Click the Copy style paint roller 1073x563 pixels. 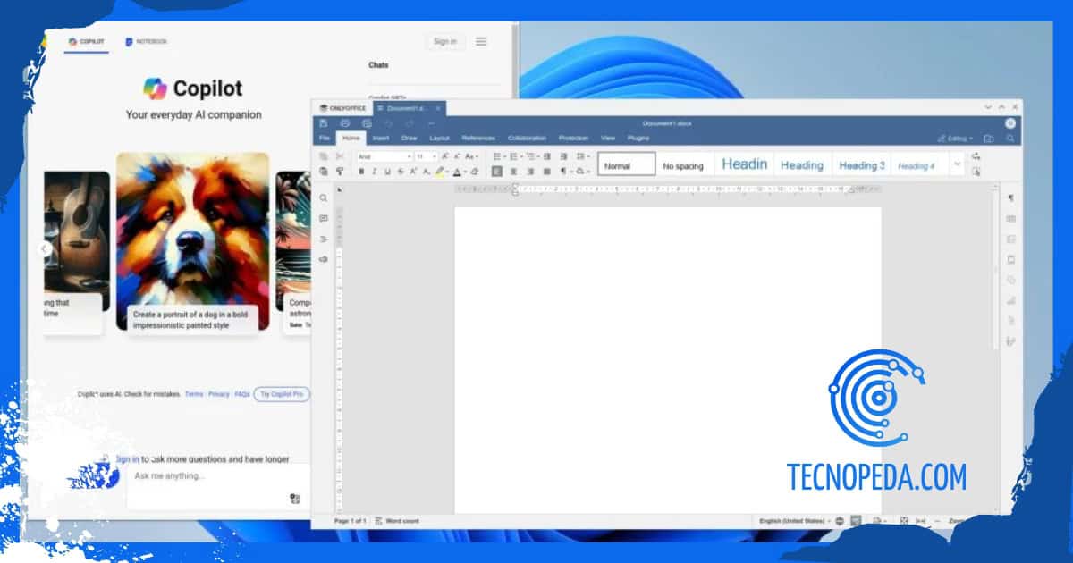[340, 171]
